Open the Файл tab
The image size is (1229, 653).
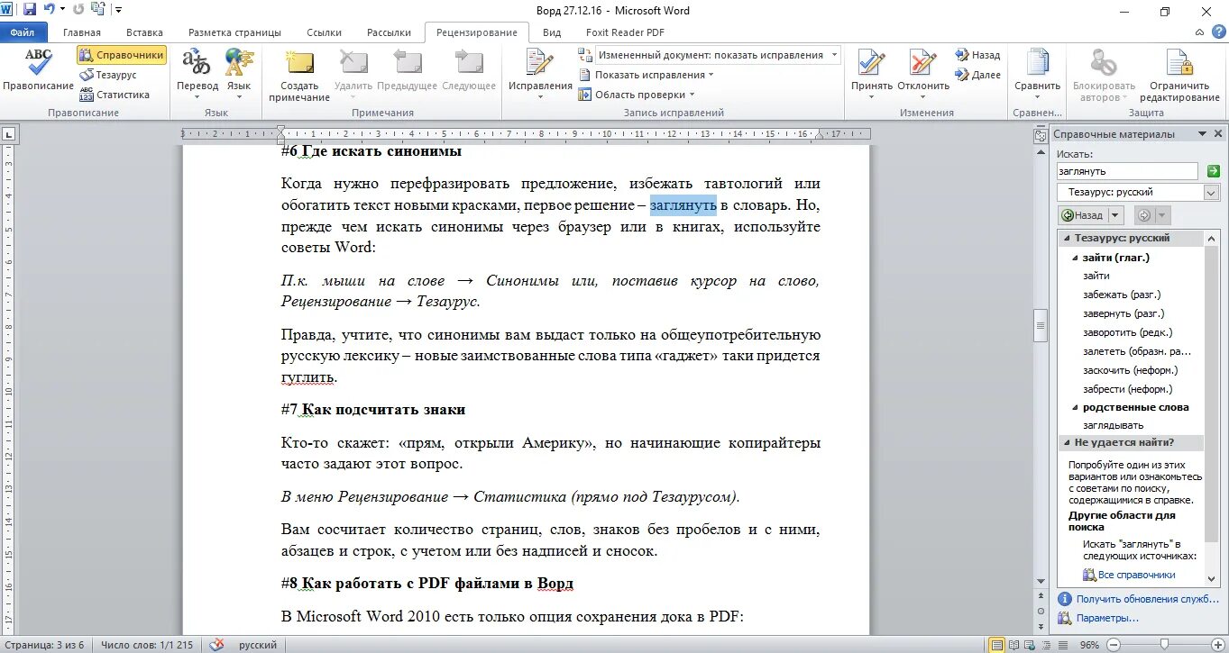(x=22, y=32)
